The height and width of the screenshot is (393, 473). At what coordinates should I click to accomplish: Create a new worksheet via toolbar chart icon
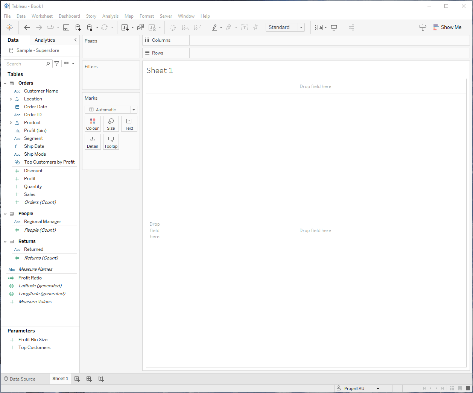[125, 27]
